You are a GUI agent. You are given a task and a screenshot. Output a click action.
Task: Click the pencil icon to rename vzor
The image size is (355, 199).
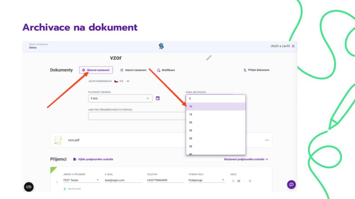click(209, 58)
